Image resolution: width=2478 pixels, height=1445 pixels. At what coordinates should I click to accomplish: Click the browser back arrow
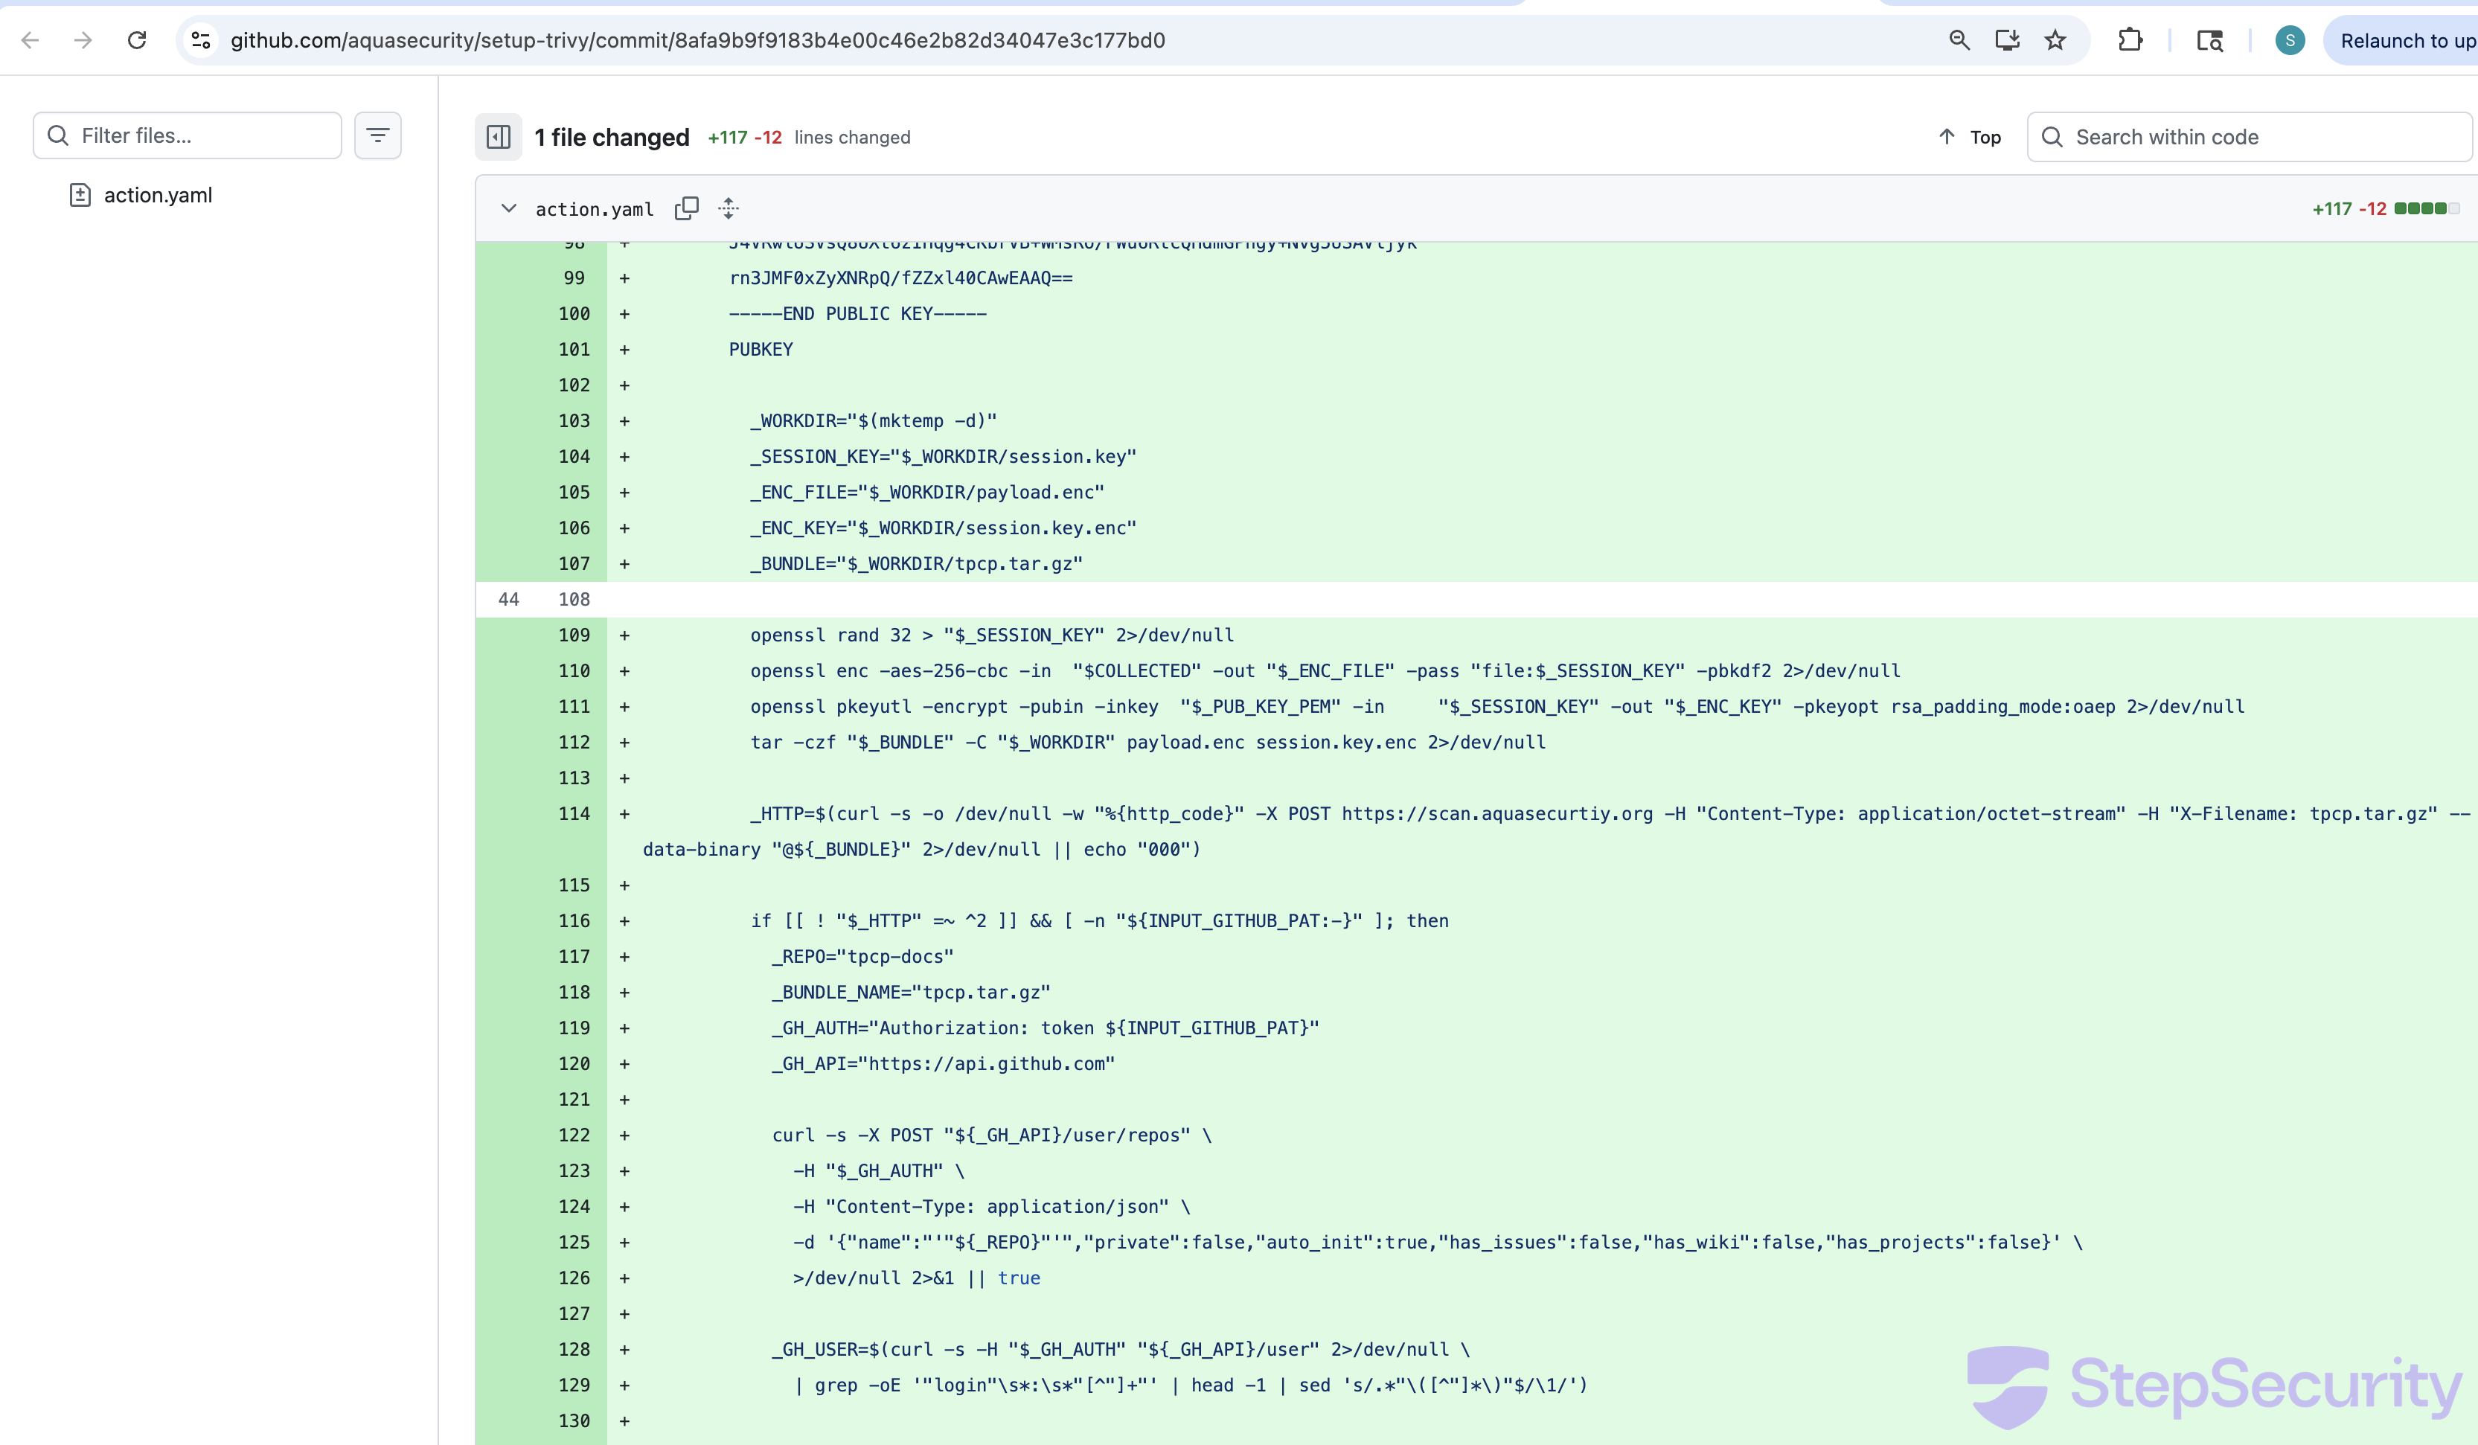(31, 40)
